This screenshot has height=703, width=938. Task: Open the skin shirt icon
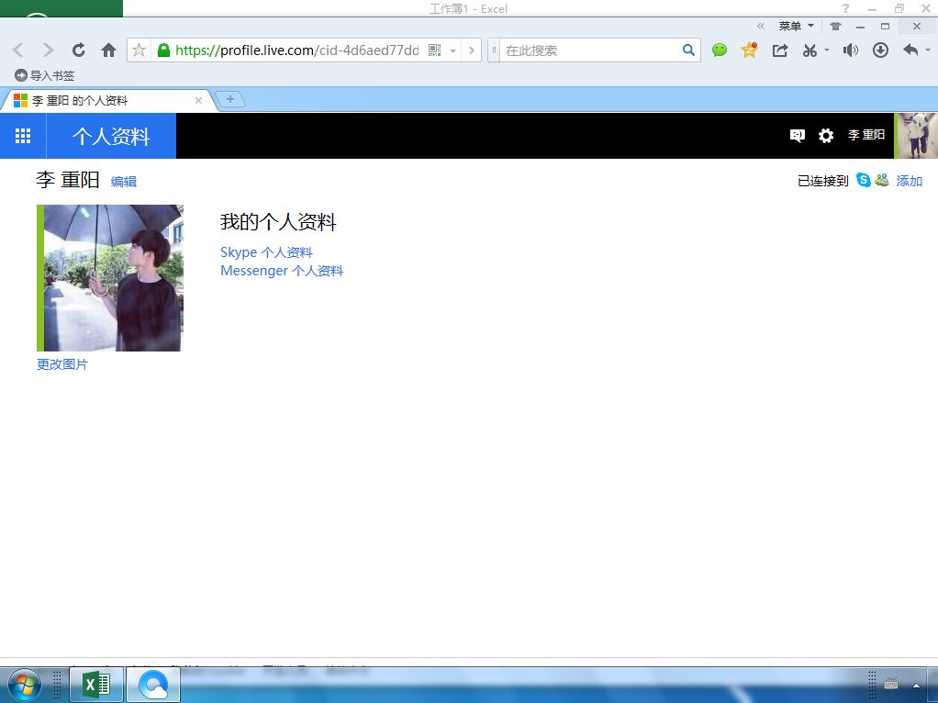pyautogui.click(x=836, y=26)
